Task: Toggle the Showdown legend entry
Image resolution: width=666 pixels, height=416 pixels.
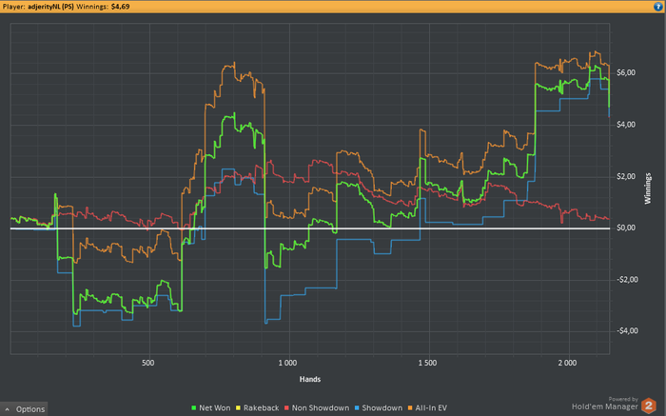Action: pos(378,408)
